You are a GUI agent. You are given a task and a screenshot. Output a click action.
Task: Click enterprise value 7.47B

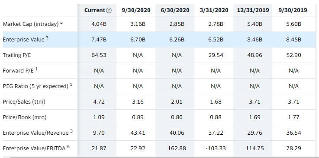click(99, 39)
